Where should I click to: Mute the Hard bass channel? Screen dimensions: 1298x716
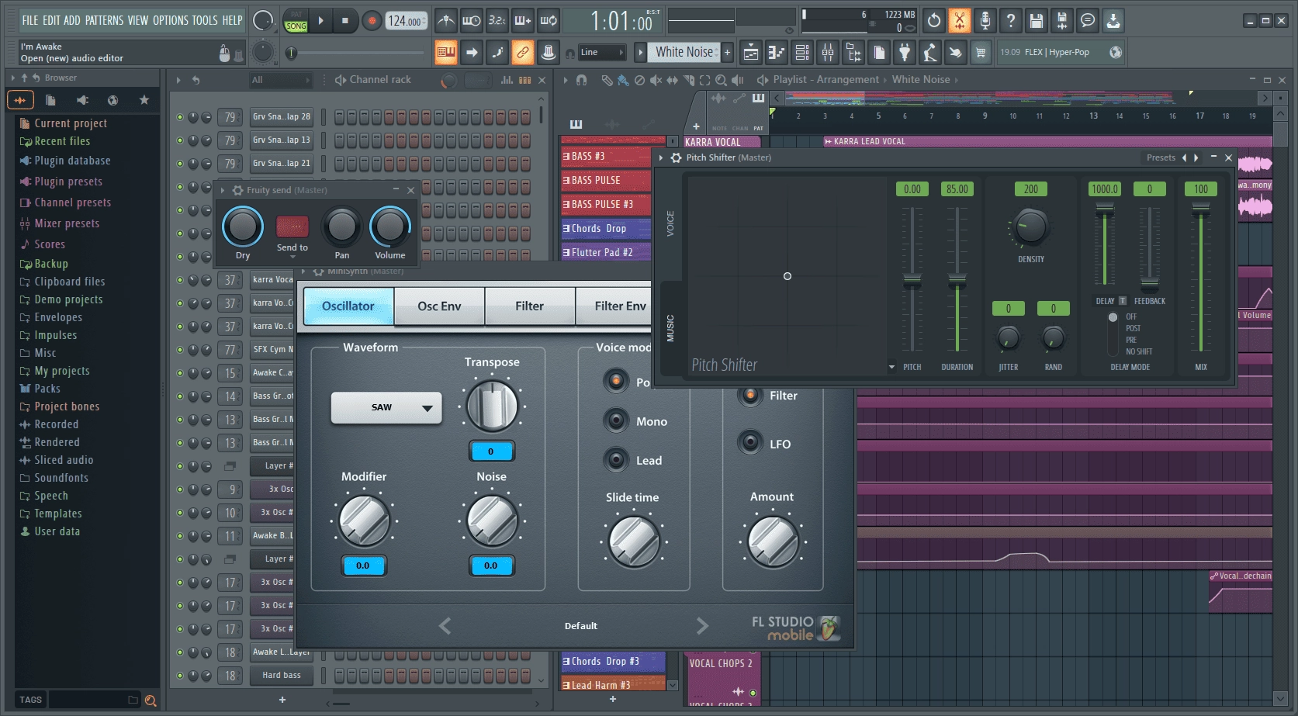click(180, 676)
